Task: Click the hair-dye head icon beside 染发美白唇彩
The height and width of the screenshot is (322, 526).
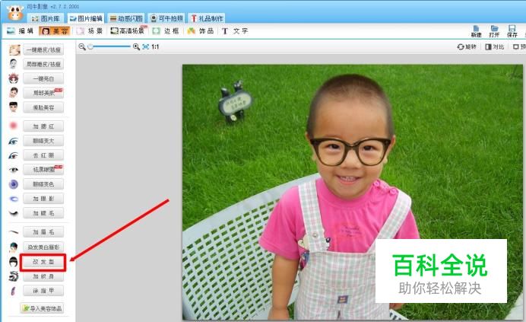Action: (x=14, y=247)
